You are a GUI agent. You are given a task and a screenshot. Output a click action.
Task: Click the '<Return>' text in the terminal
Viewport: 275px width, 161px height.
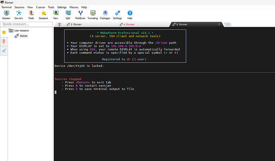83,82
